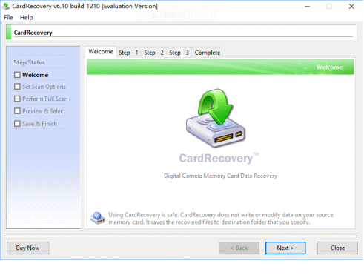Select the Step - 2 tab

tap(153, 53)
